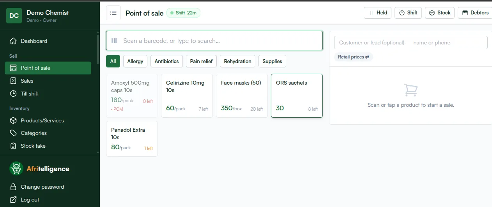The height and width of the screenshot is (207, 492).
Task: Select the Allergy category filter
Action: 135,61
